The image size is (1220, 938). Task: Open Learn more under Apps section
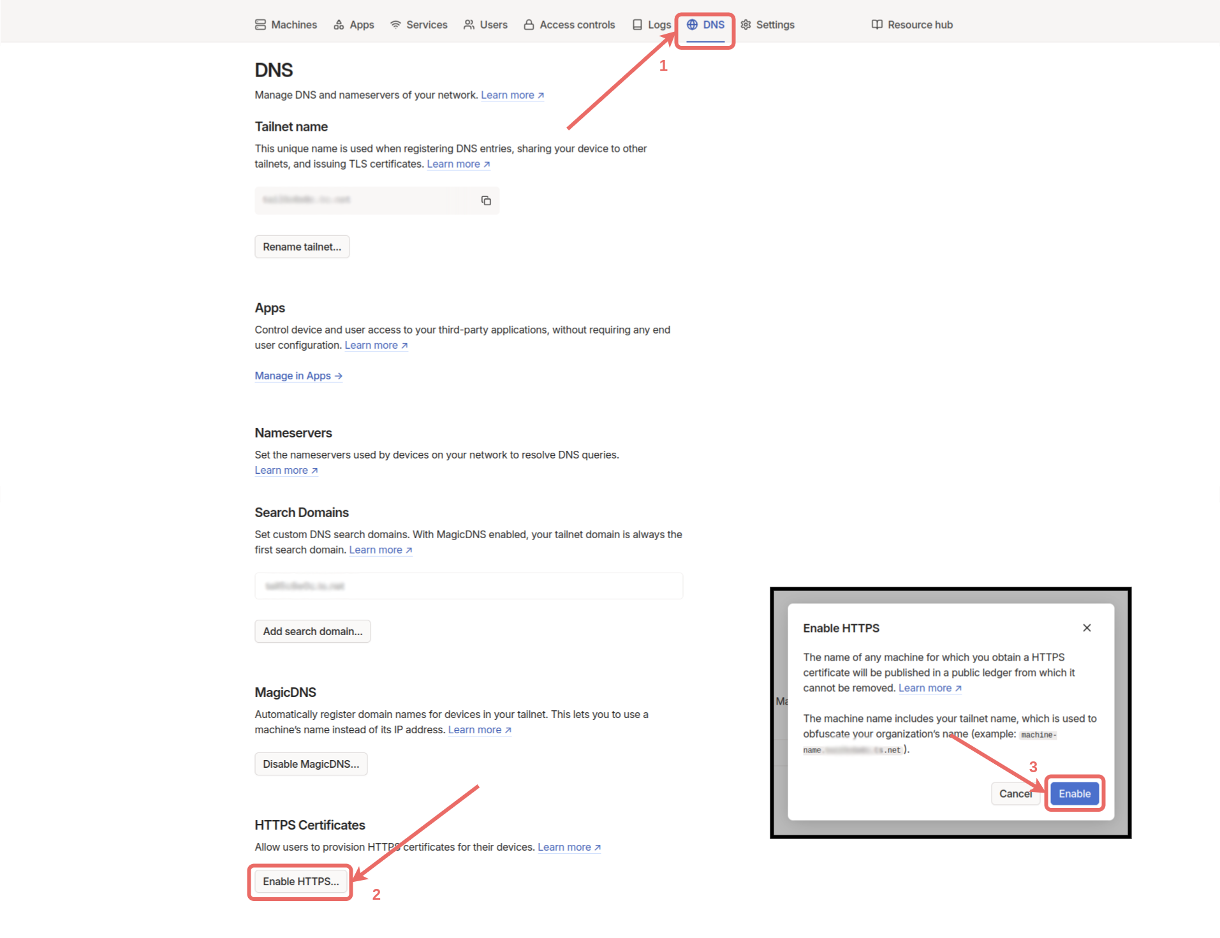click(376, 345)
